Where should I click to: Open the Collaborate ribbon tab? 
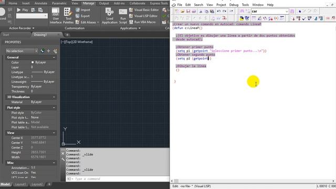tap(137, 3)
